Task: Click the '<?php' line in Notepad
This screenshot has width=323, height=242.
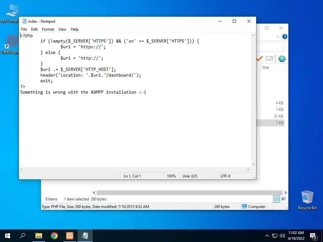Action: [x=26, y=35]
